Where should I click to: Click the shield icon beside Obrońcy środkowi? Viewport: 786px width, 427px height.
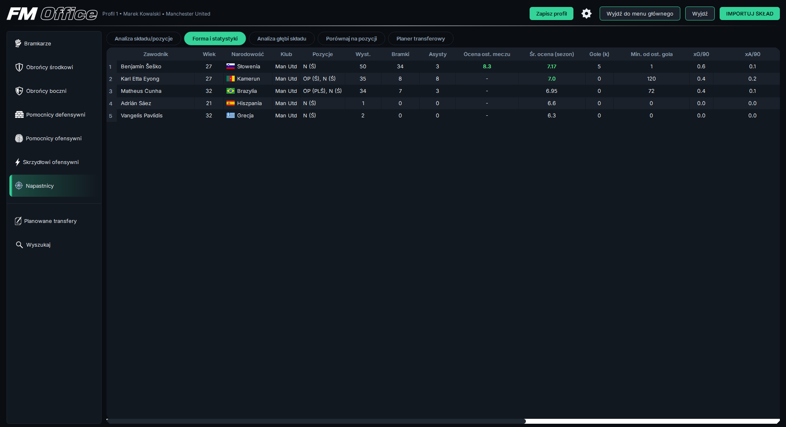coord(19,67)
